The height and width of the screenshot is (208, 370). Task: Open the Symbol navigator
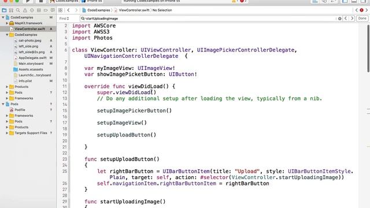pos(11,10)
